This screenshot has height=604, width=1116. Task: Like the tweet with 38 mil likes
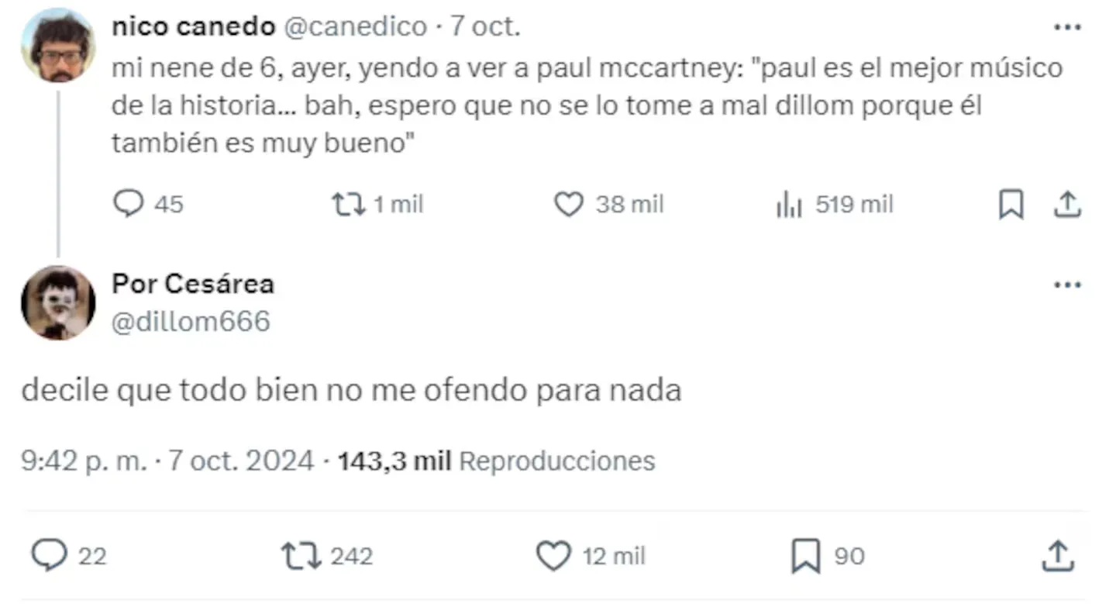click(x=569, y=204)
